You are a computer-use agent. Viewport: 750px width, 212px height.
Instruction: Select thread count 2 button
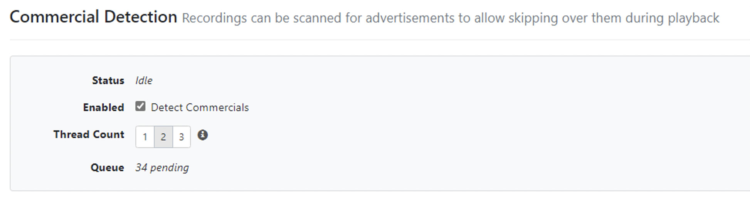coord(163,137)
